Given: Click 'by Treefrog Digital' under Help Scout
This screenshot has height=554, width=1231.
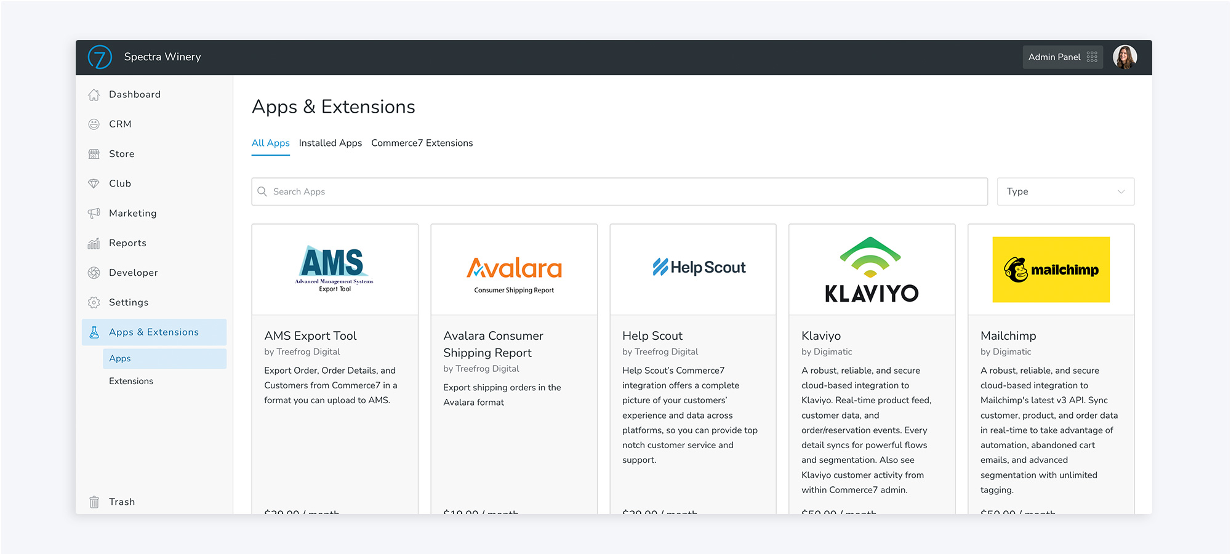Looking at the screenshot, I should (660, 351).
